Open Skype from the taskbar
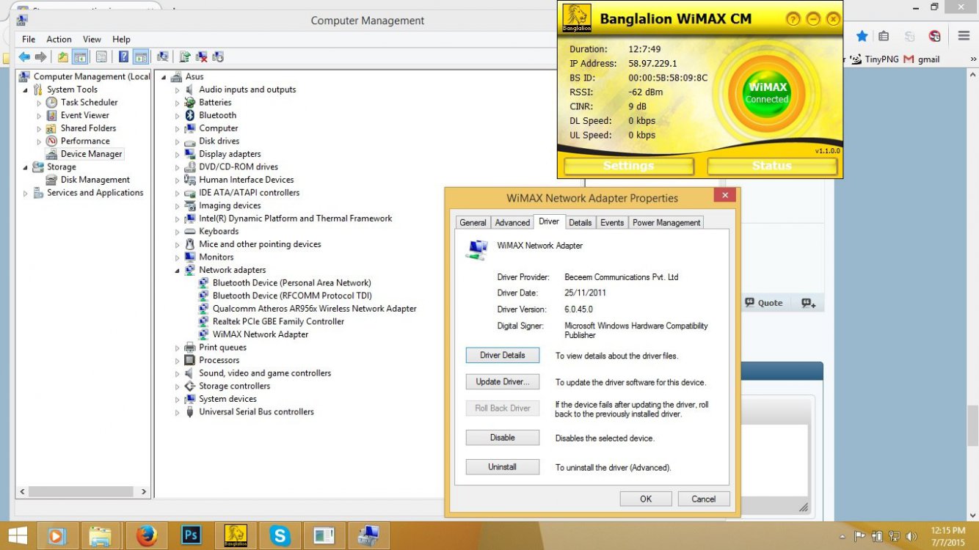Viewport: 979px width, 550px height. click(x=280, y=536)
